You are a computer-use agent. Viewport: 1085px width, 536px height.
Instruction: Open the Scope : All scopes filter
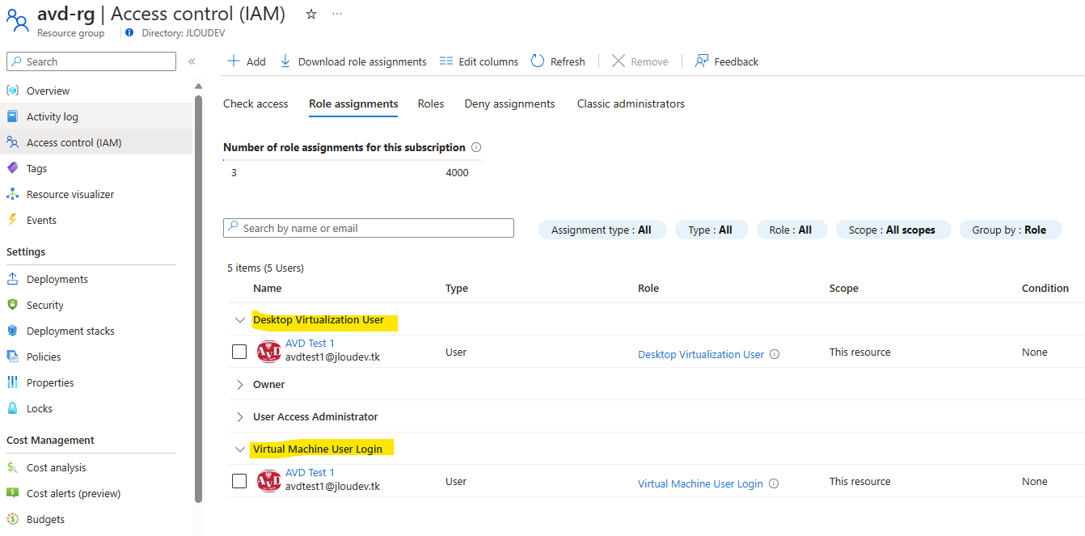[893, 230]
